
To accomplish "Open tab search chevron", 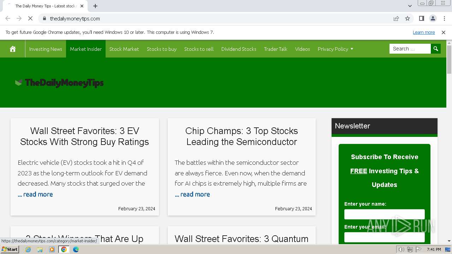I will coord(410,6).
